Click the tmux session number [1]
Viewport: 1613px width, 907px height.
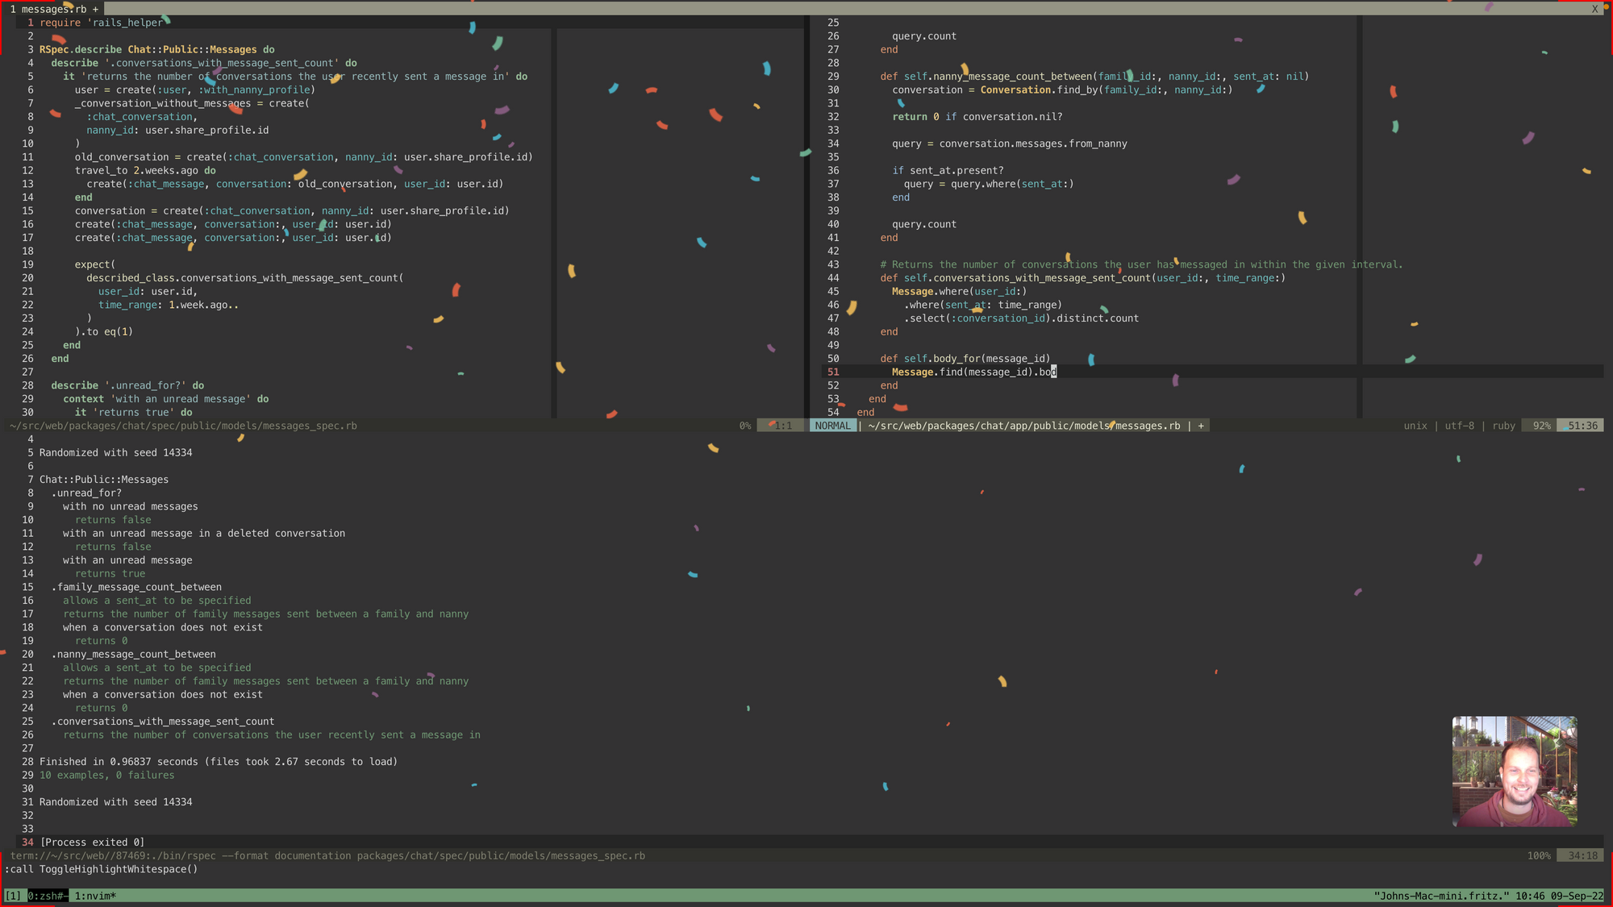point(13,896)
